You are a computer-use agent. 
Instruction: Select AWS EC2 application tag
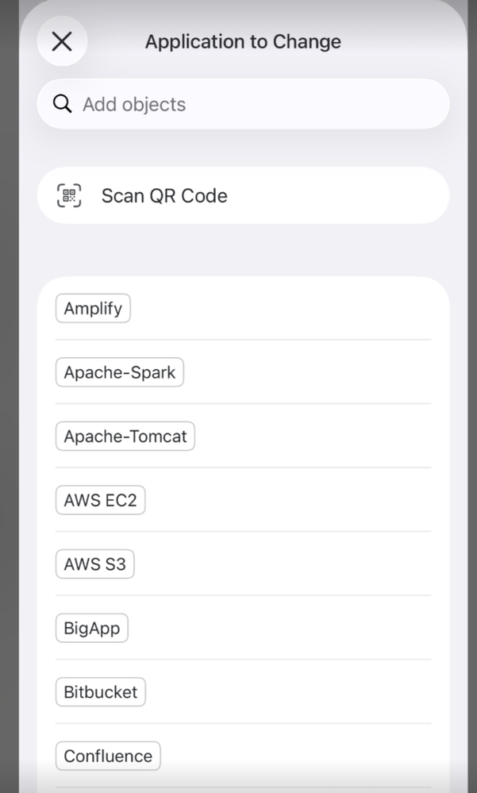click(x=100, y=500)
